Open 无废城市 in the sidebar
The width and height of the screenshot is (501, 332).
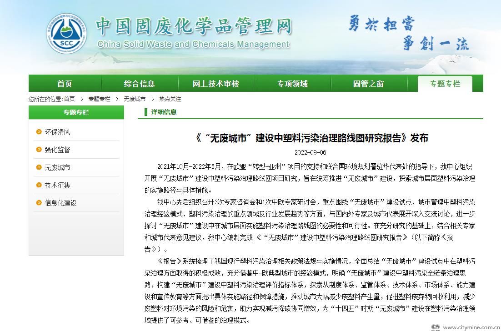click(x=58, y=167)
